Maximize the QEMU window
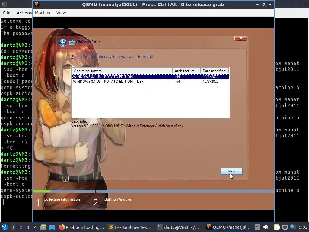The image size is (309, 232). point(264,4)
